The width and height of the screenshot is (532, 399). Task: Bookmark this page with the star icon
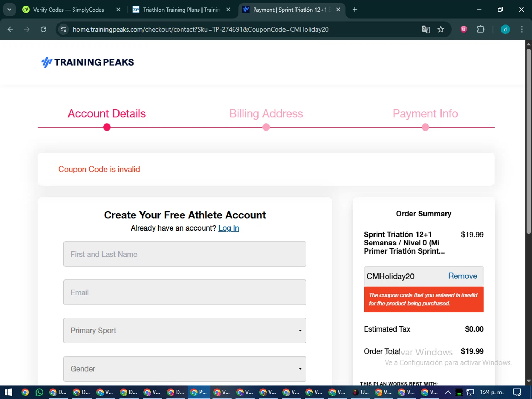point(441,29)
